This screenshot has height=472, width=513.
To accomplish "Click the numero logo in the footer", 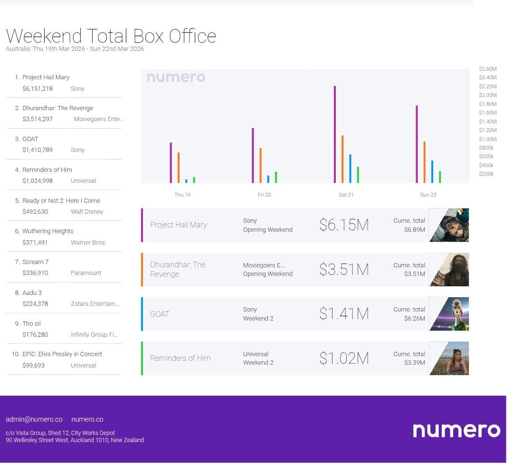I will (x=456, y=430).
